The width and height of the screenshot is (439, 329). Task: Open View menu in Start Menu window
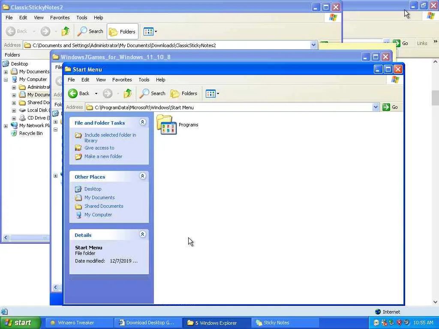coord(101,80)
